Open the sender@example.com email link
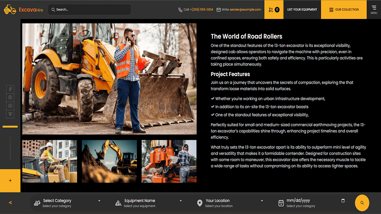381x214 pixels. [245, 10]
